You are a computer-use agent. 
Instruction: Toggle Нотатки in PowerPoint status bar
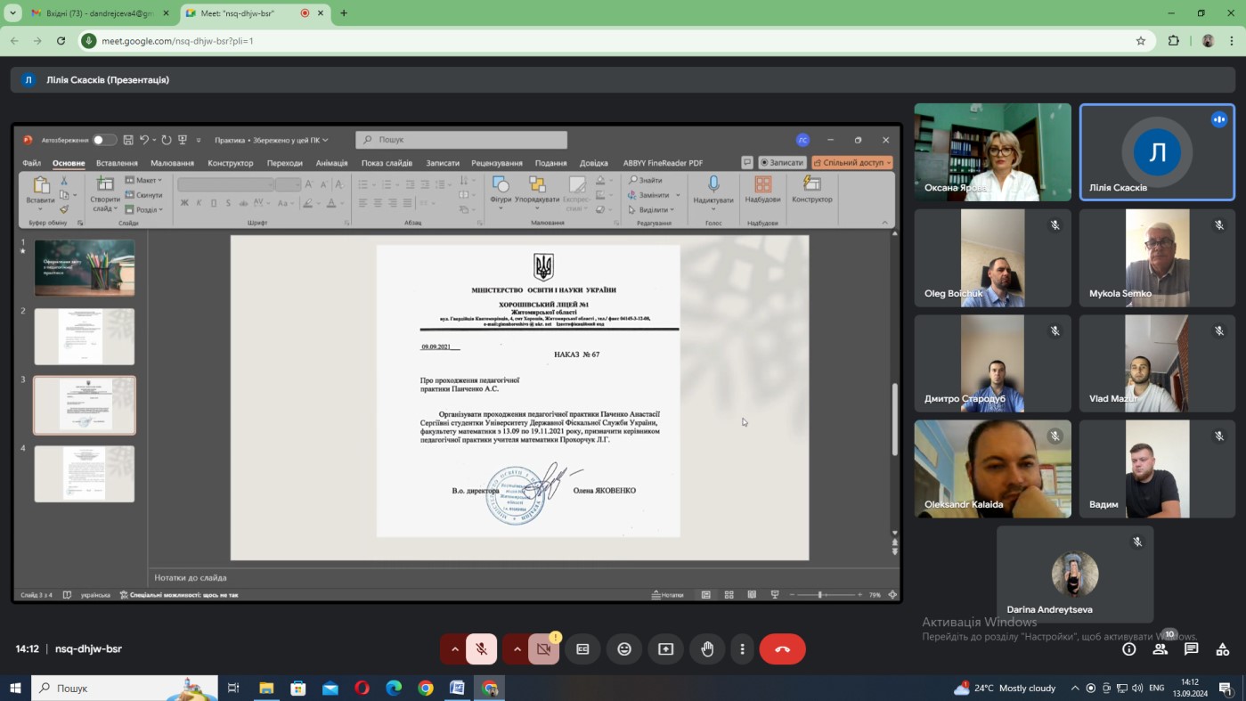click(668, 595)
